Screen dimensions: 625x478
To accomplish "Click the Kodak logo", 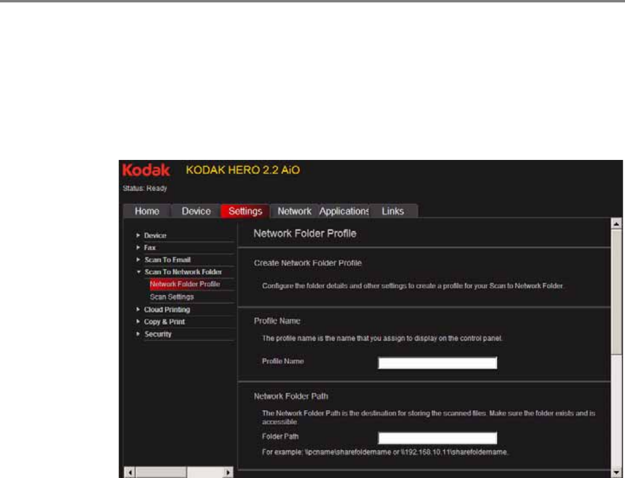I will click(x=146, y=170).
